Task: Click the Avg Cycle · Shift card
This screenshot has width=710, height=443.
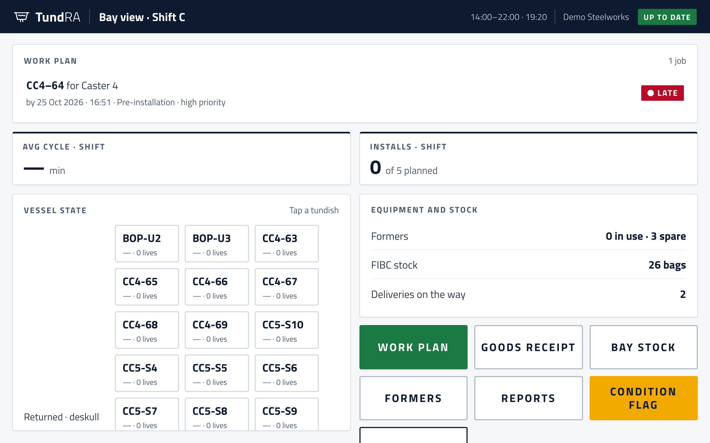Action: 181,158
